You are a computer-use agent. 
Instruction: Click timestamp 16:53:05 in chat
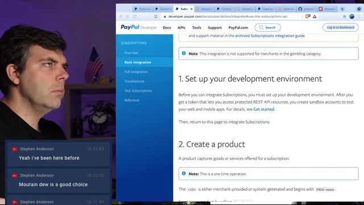(96, 149)
